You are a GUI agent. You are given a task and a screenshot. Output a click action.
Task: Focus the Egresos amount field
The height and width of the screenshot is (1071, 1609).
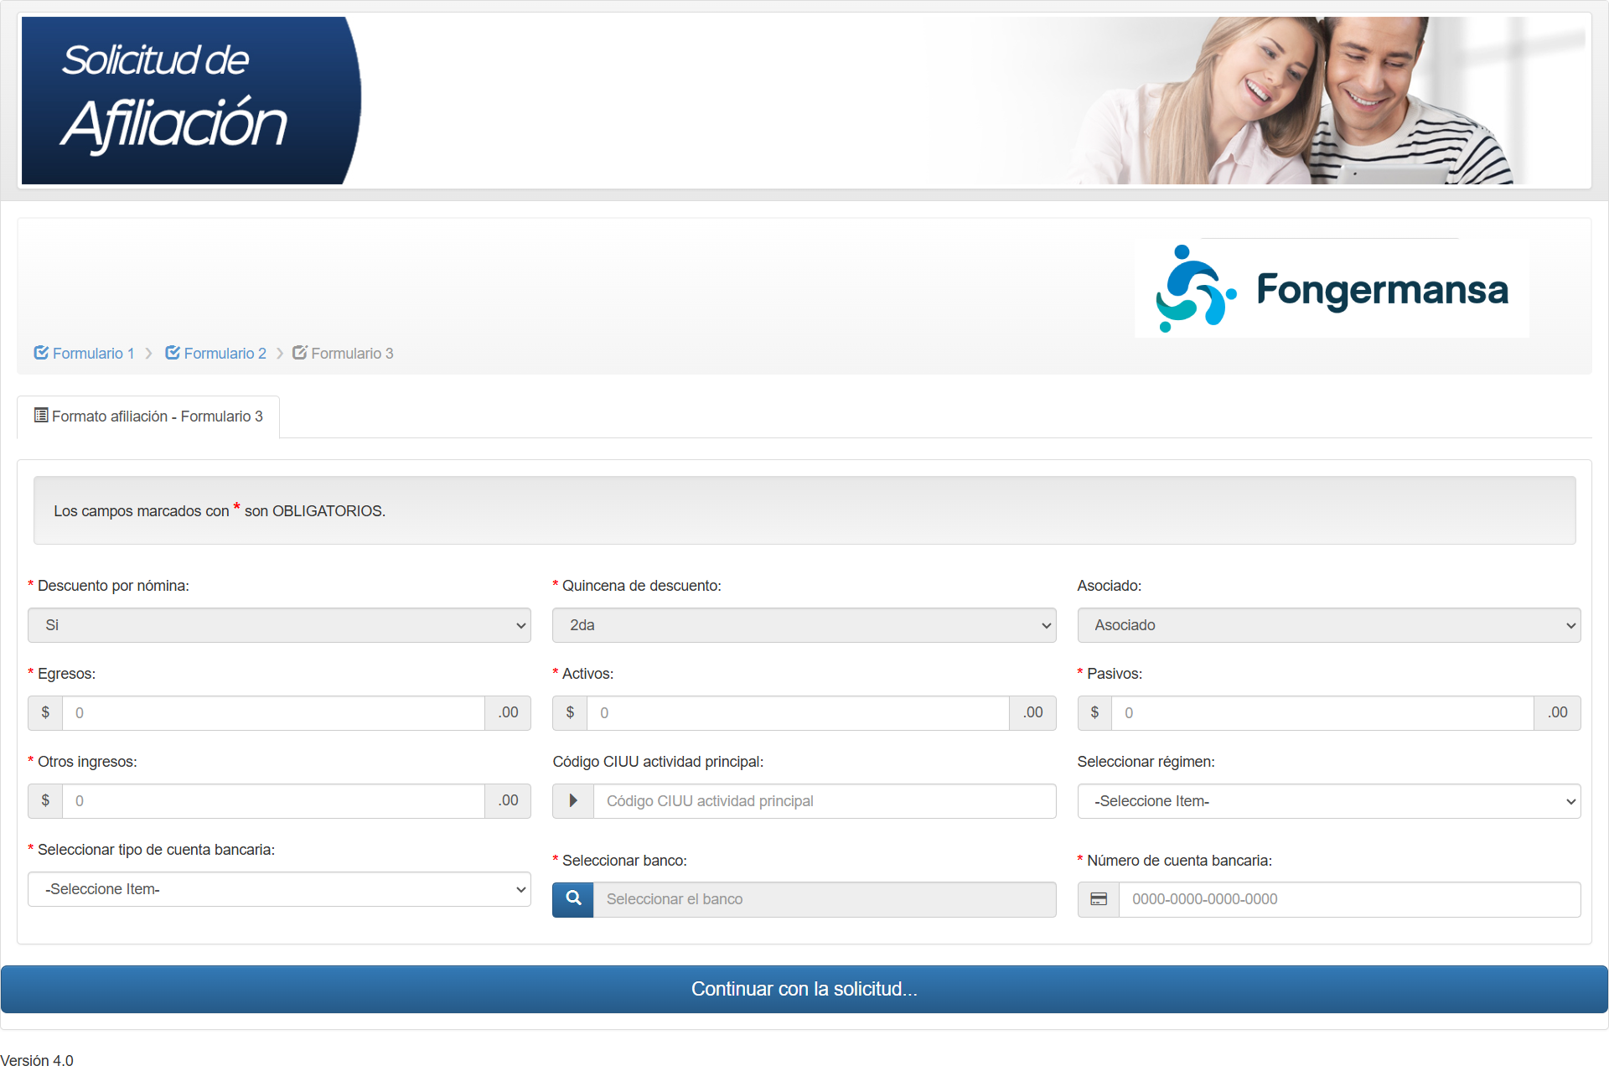[x=273, y=713]
